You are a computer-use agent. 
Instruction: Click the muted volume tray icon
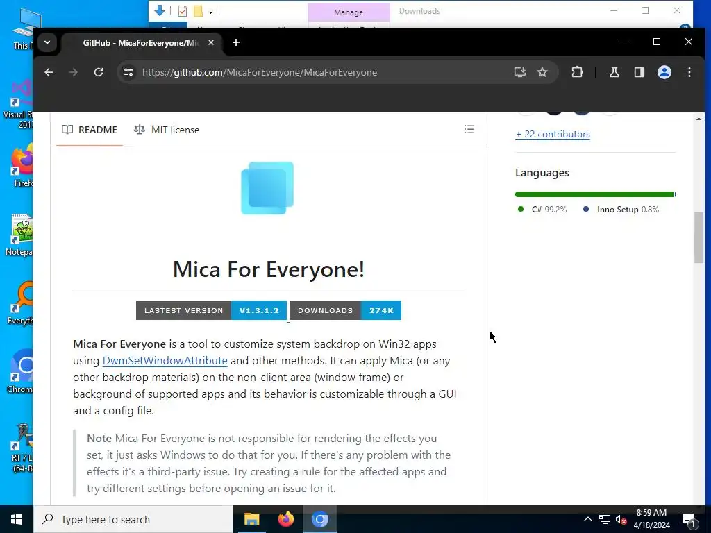621,519
